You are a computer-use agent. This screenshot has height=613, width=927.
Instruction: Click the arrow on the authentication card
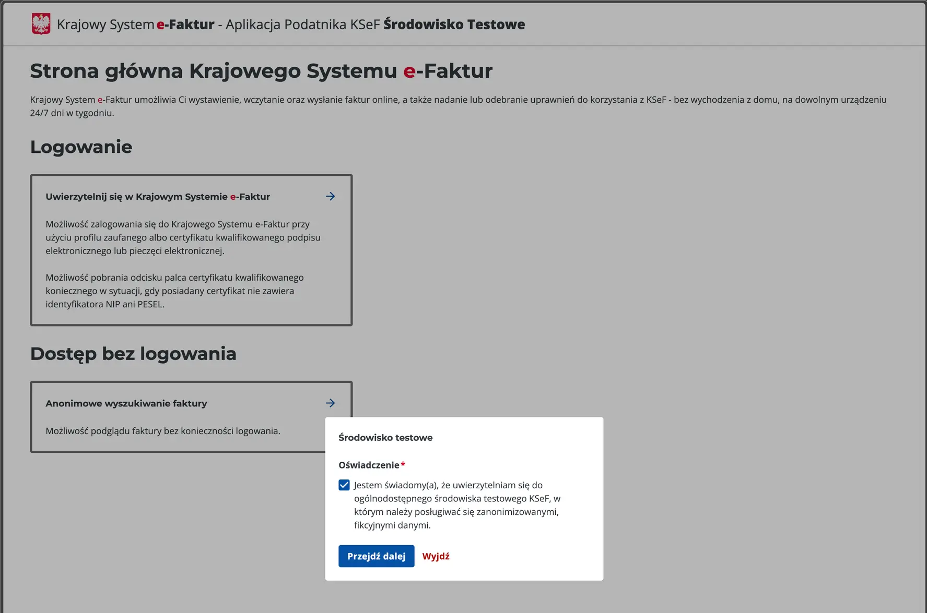tap(330, 196)
